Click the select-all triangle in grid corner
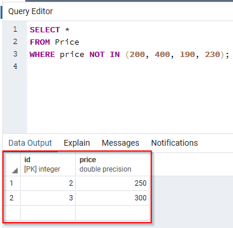 pyautogui.click(x=15, y=170)
